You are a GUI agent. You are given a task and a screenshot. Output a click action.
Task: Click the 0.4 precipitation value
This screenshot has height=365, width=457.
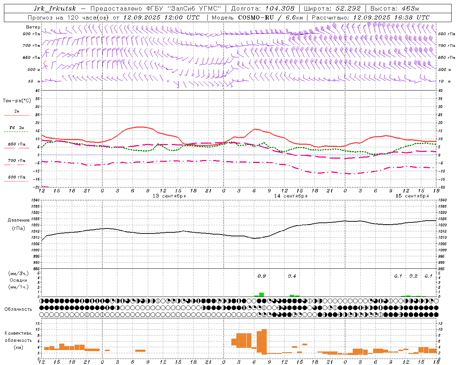[x=292, y=276]
